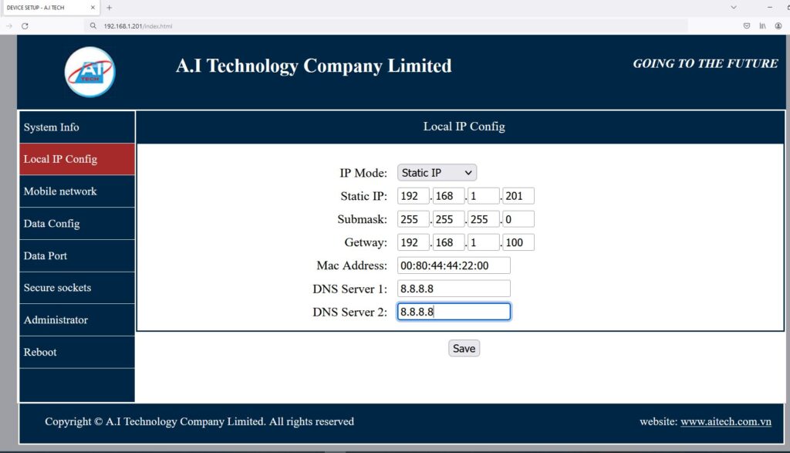The width and height of the screenshot is (790, 453).
Task: Open the browser library icon
Action: point(762,25)
